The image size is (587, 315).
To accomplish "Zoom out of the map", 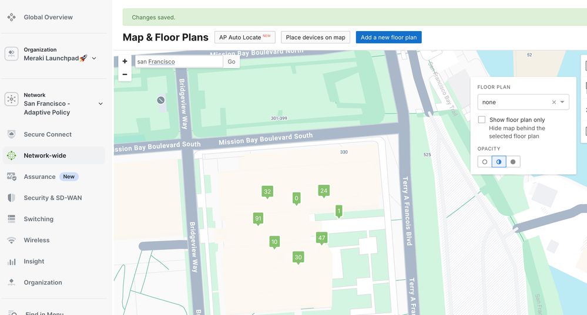I will pos(125,74).
